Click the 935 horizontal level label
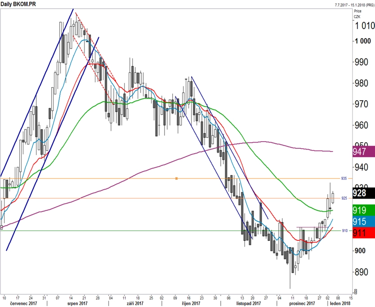The image size is (375, 307). pyautogui.click(x=344, y=178)
